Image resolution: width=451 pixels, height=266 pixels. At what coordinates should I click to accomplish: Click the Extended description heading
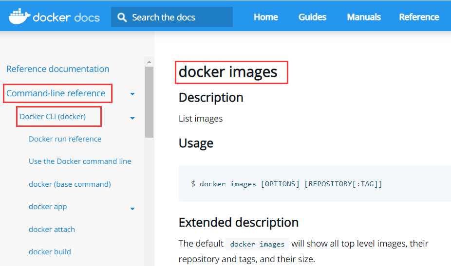click(239, 222)
